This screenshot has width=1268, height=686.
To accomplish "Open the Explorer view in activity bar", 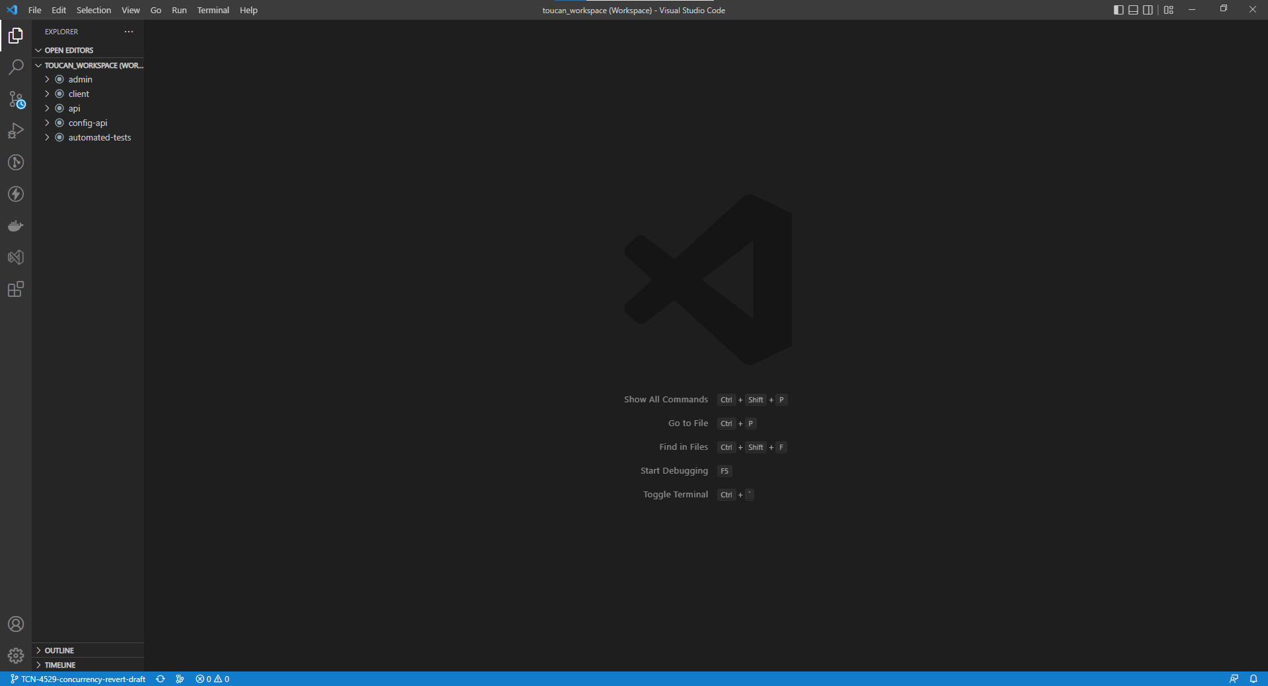I will click(x=16, y=36).
